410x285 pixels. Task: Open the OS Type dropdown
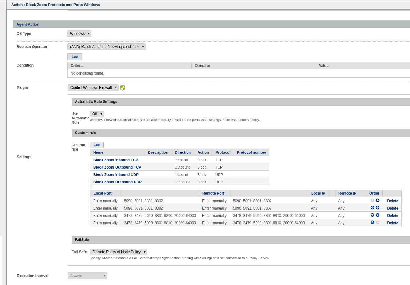(x=79, y=34)
